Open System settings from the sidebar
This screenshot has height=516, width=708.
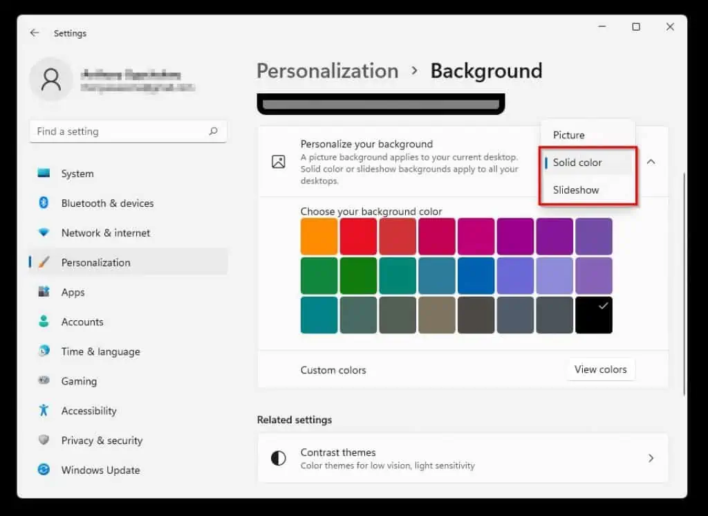click(76, 174)
